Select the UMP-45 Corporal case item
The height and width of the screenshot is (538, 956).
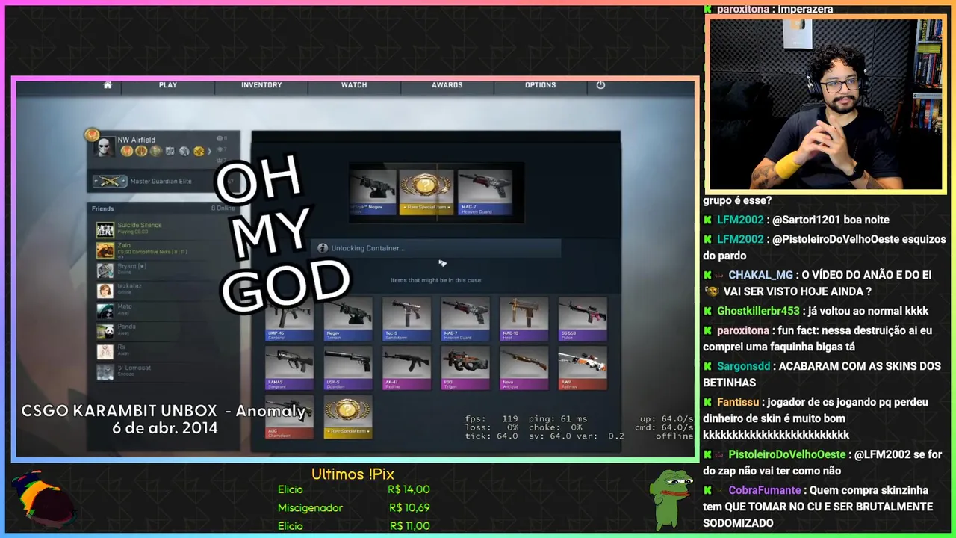[x=289, y=319]
